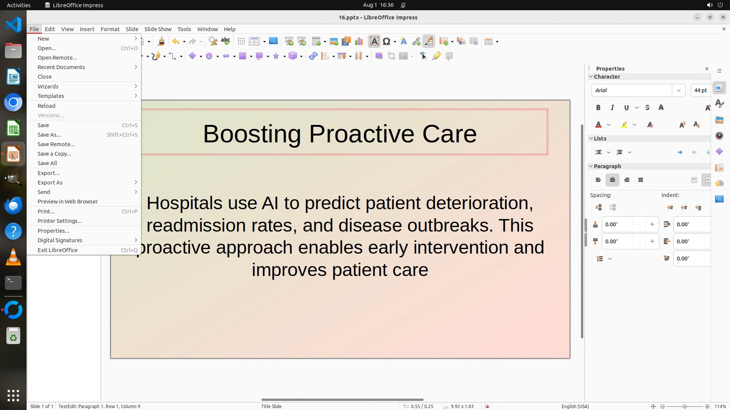Open the font name dropdown for Arial
730x410 pixels.
[x=678, y=90]
